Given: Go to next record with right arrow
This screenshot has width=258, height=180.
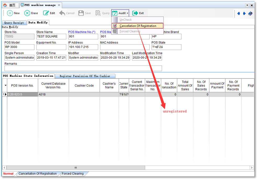Looking at the screenshot, I should click(x=244, y=13).
